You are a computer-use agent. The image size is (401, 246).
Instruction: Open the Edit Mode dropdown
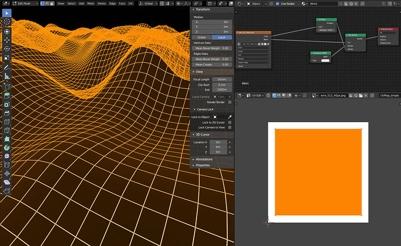point(25,3)
